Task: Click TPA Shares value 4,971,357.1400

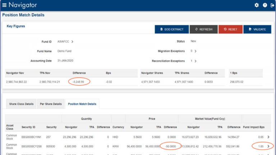Action: (x=184, y=82)
